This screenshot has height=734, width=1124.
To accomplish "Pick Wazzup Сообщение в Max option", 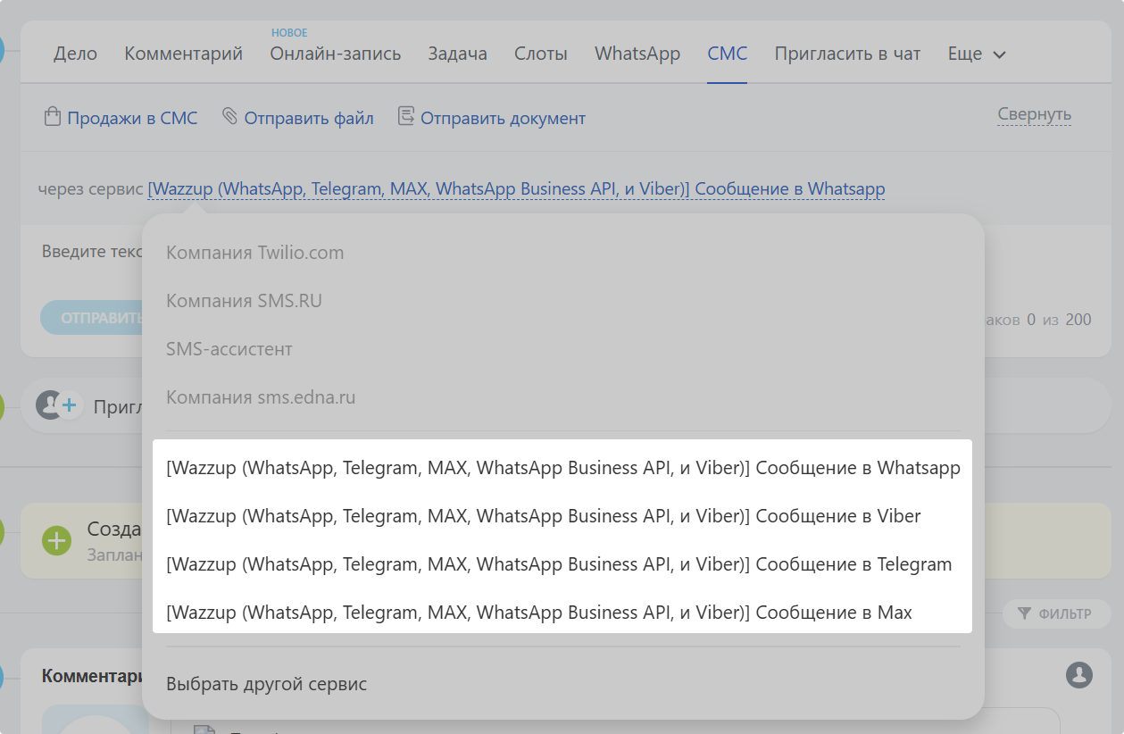I will [539, 613].
